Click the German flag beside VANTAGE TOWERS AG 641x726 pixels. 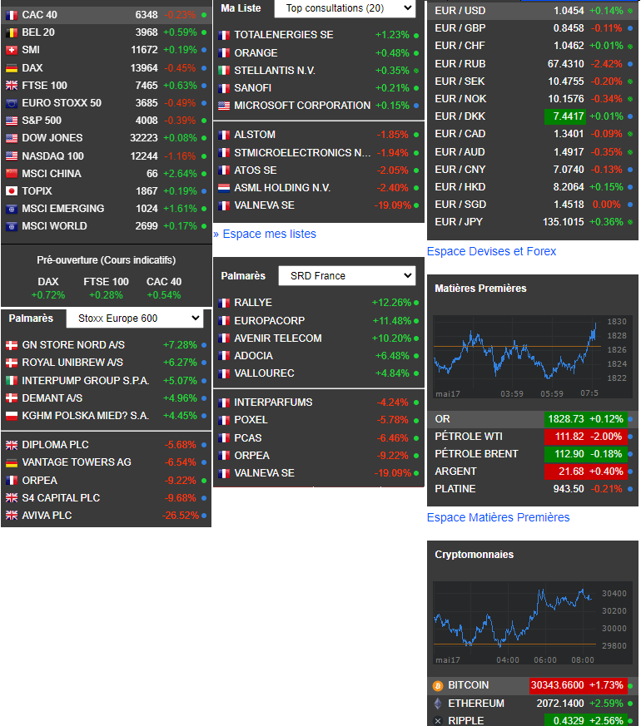tap(12, 462)
